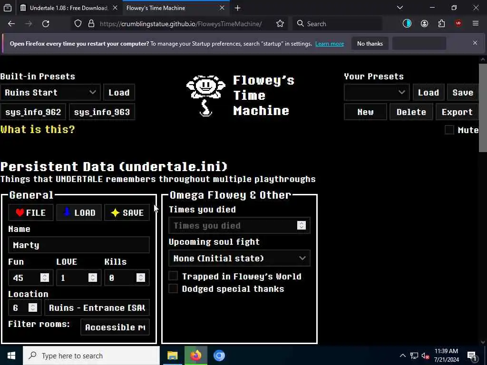Open the extensions puzzle icon
The height and width of the screenshot is (365, 487).
441,24
